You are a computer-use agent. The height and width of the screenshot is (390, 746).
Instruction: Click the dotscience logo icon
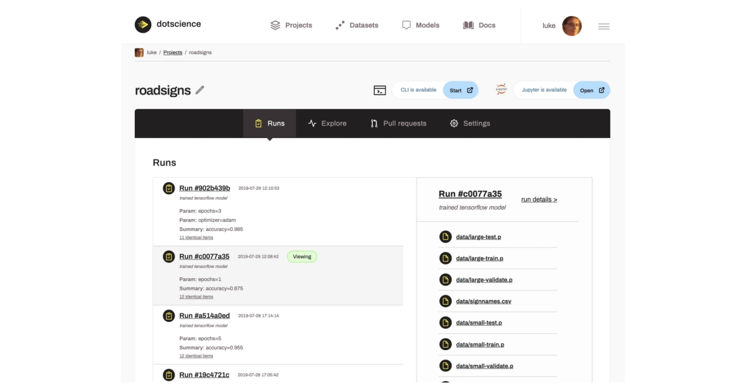[144, 25]
